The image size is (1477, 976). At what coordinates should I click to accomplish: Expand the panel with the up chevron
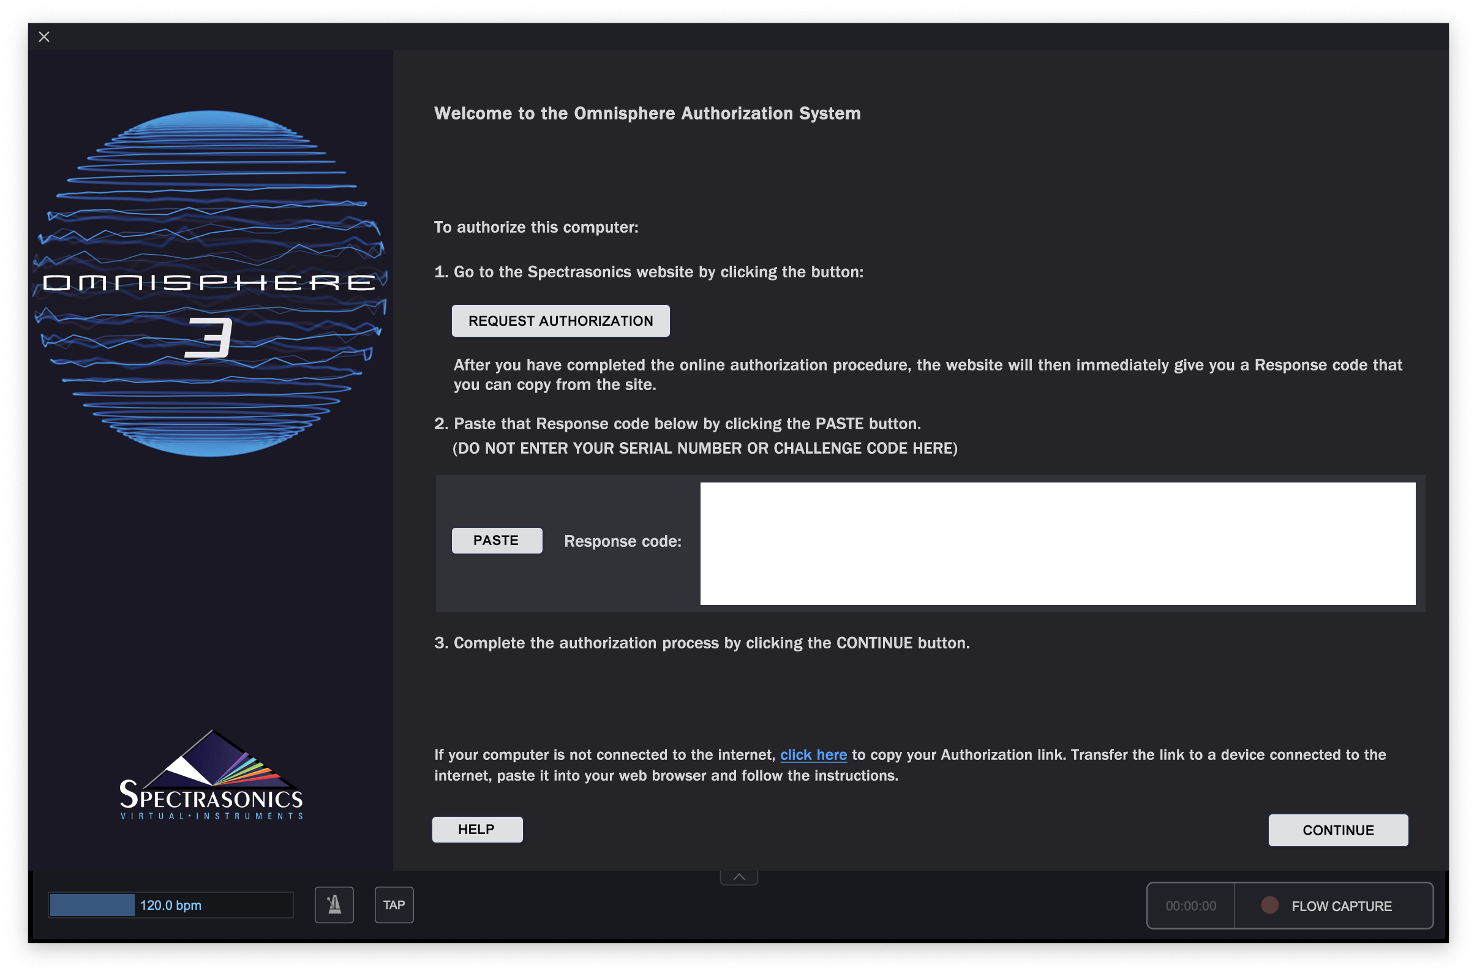(739, 877)
